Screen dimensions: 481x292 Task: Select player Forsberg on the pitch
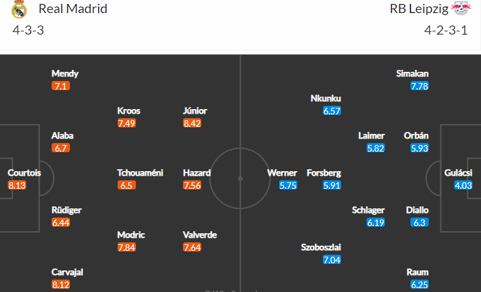[323, 172]
